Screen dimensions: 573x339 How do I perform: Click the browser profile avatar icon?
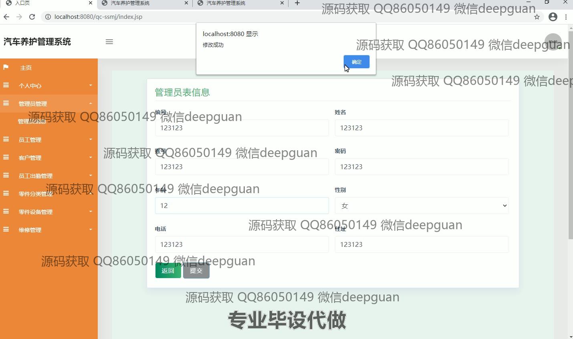[x=553, y=17]
